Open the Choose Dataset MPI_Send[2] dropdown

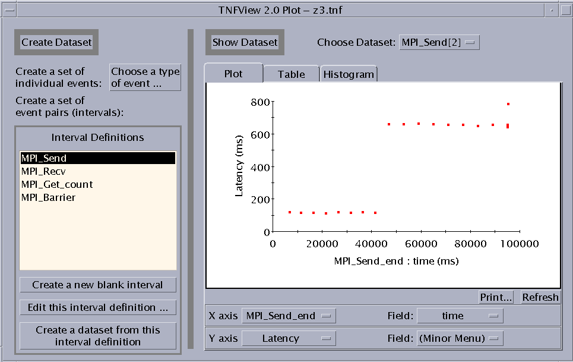click(x=439, y=42)
